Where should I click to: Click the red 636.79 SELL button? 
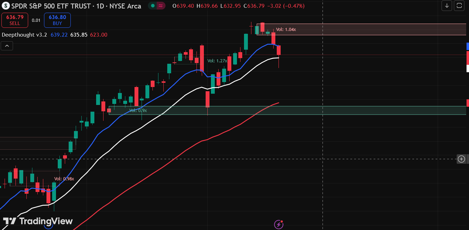(15, 20)
